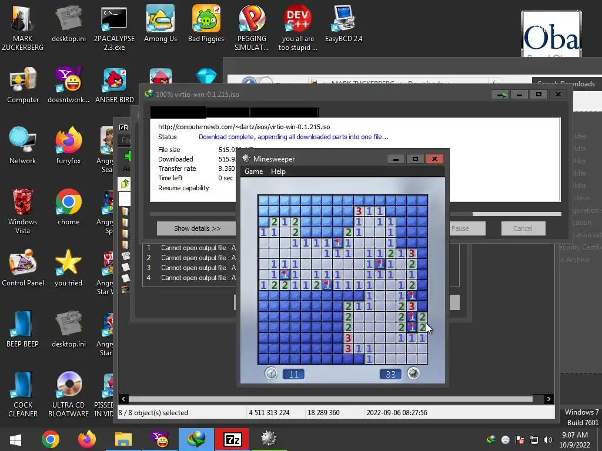Open the BEEP BEEP desktop shortcut
Image resolution: width=602 pixels, height=451 pixels.
[x=23, y=329]
